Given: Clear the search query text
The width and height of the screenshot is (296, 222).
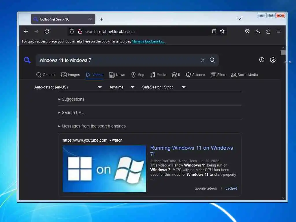Looking at the screenshot, I should (x=203, y=60).
